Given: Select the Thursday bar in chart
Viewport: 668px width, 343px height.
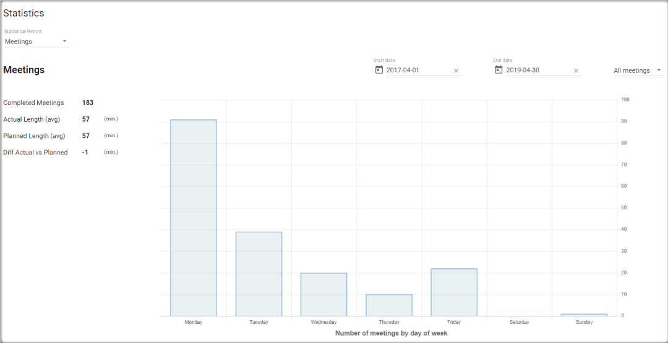Looking at the screenshot, I should click(x=389, y=305).
